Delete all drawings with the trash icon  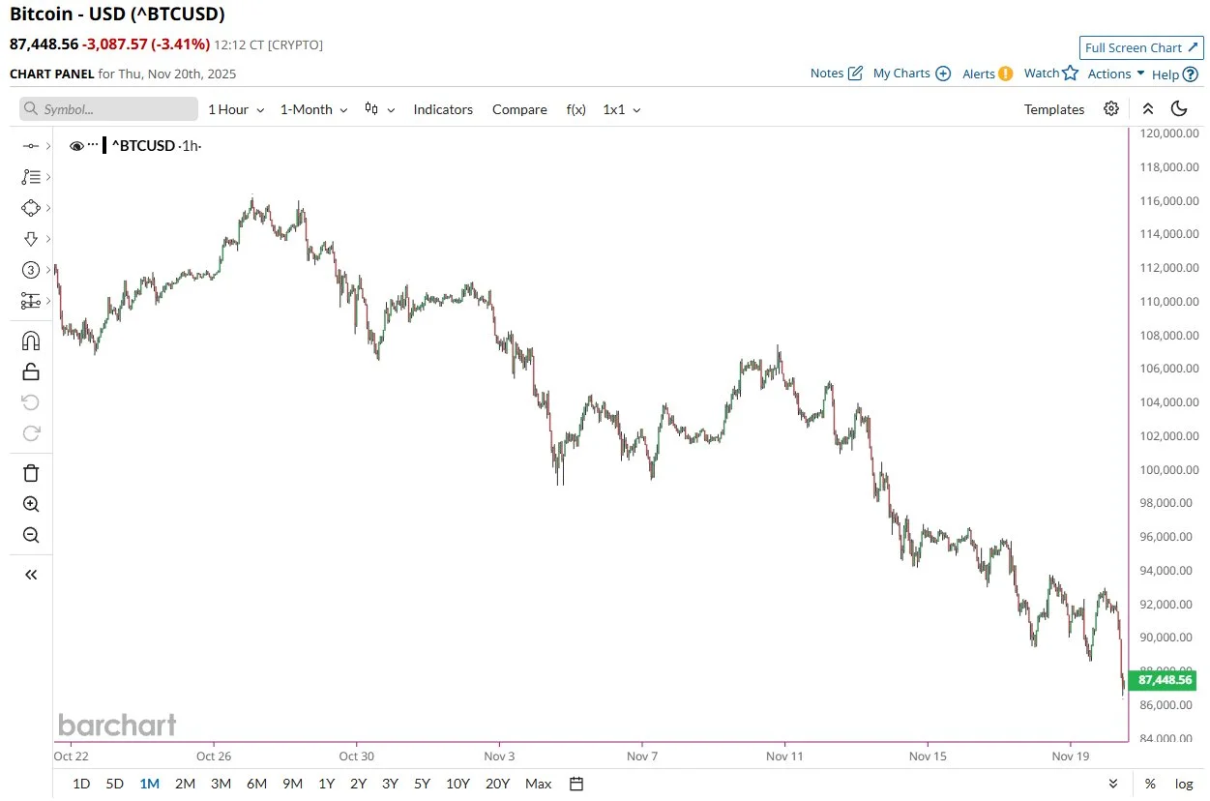click(x=30, y=472)
